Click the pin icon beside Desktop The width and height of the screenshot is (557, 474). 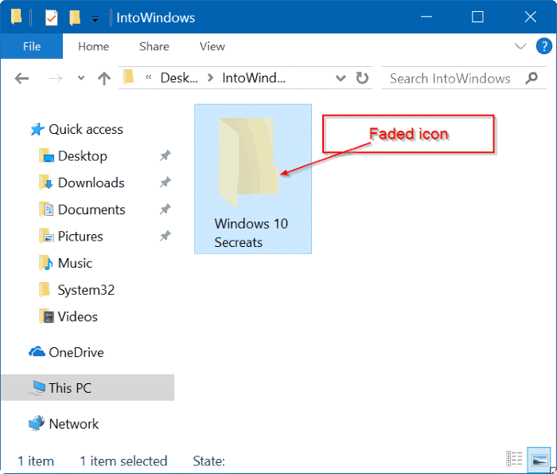pyautogui.click(x=165, y=156)
